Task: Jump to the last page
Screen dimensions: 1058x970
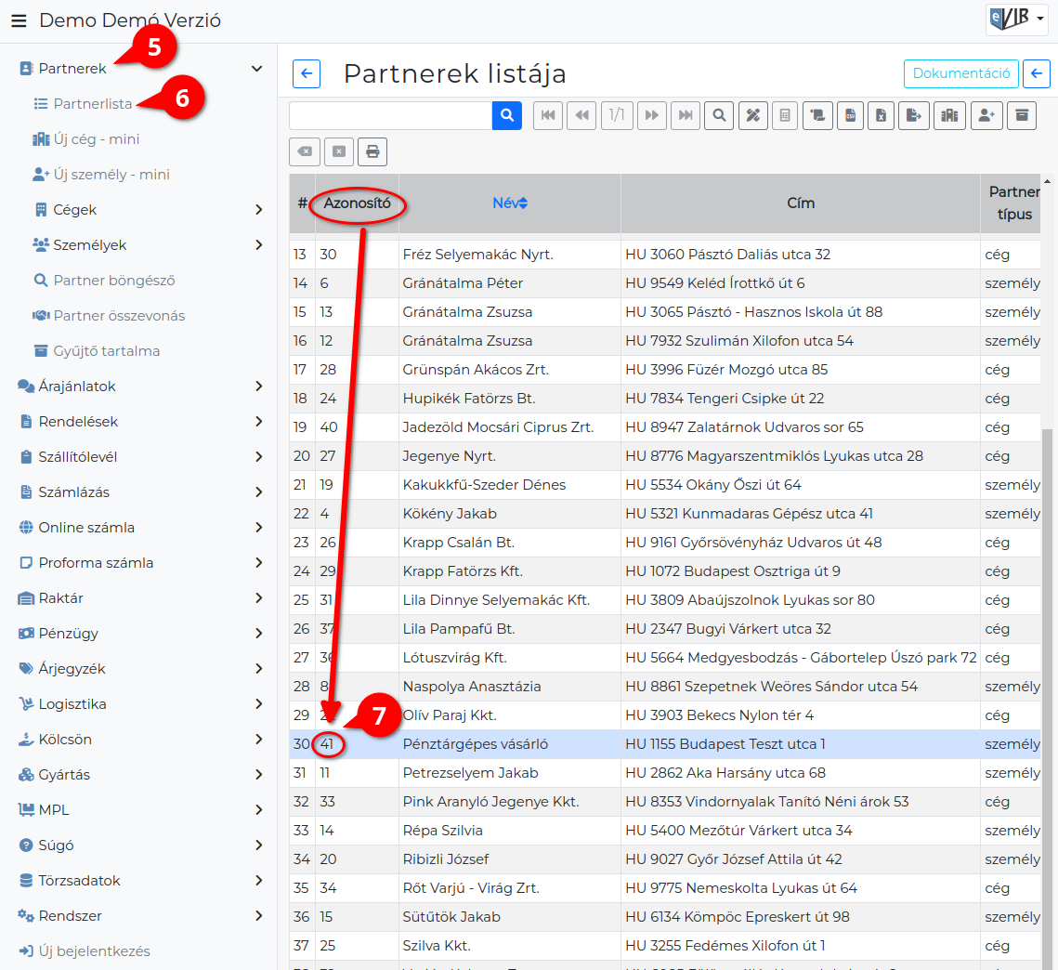Action: click(x=686, y=115)
